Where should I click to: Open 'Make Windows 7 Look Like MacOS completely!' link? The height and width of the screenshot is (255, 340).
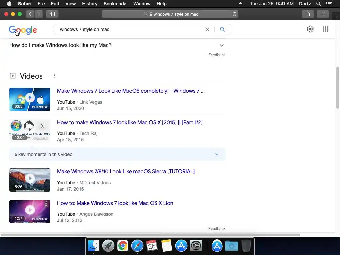tap(131, 91)
